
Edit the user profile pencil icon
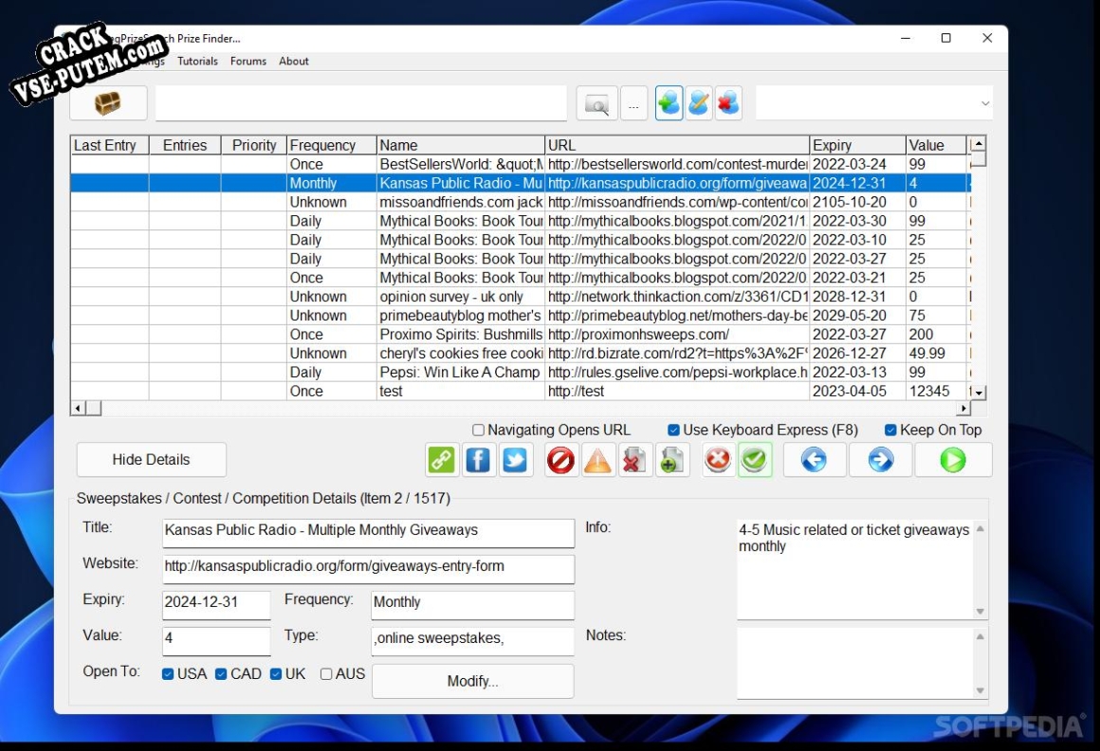(699, 103)
